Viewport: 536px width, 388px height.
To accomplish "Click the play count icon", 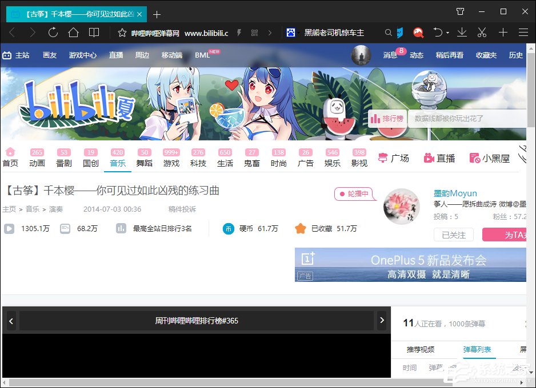I will [x=9, y=229].
